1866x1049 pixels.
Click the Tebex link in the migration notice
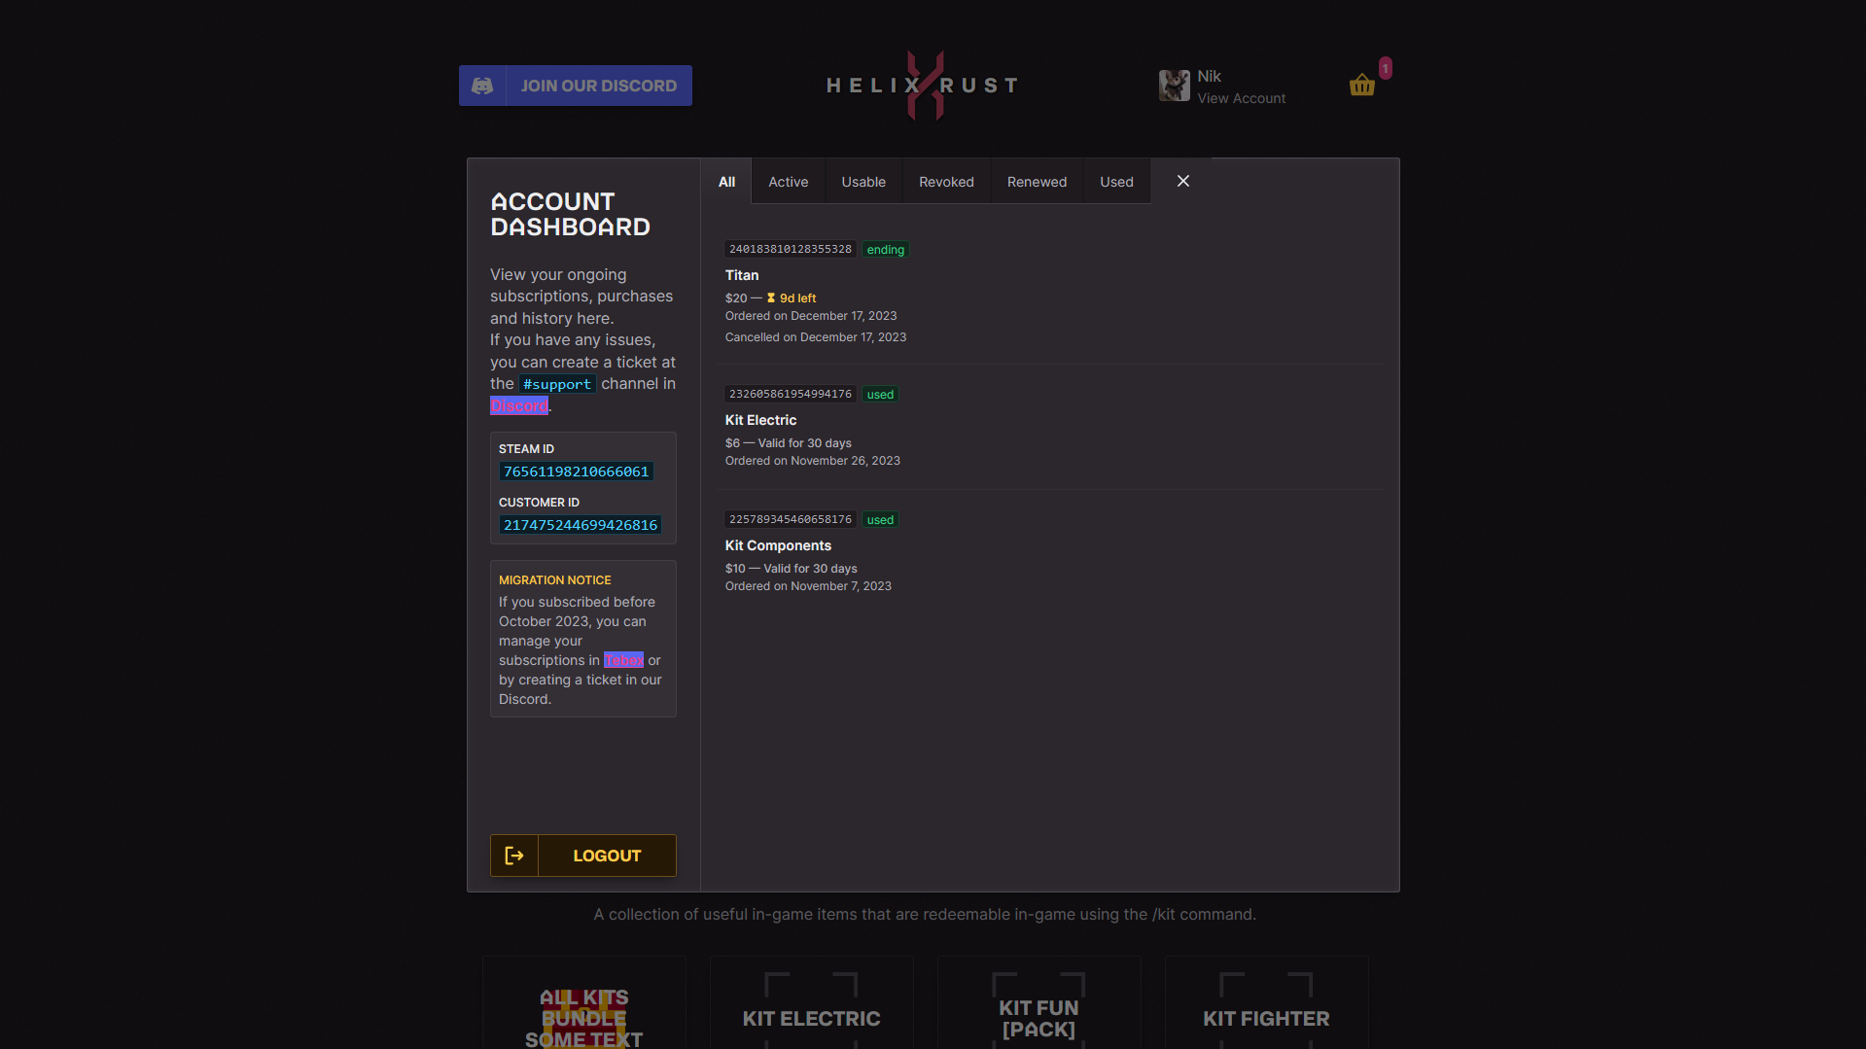pyautogui.click(x=623, y=660)
